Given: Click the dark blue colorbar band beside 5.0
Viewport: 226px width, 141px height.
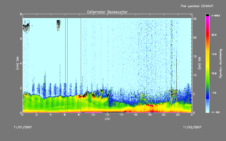Looking at the screenshot, I should pyautogui.click(x=207, y=94).
